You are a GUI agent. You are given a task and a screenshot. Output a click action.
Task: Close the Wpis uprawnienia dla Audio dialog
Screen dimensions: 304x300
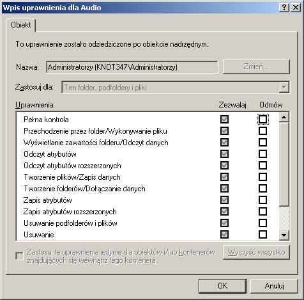click(x=296, y=8)
